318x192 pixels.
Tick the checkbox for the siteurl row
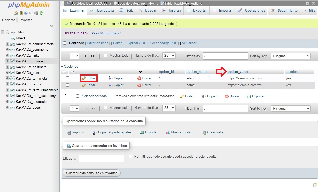point(68,78)
